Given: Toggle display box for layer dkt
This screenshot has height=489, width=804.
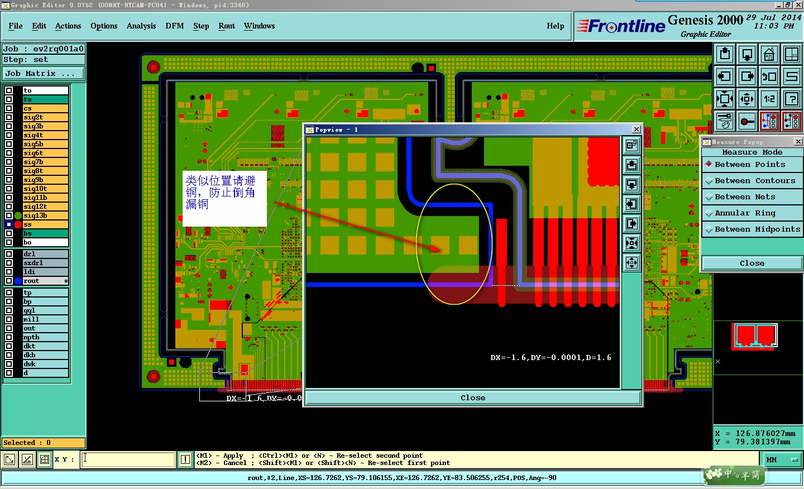Looking at the screenshot, I should click(x=9, y=346).
